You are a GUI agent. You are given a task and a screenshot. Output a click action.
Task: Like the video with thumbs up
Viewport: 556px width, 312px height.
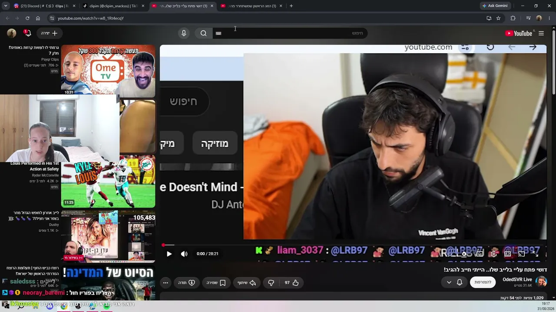[x=291, y=283]
